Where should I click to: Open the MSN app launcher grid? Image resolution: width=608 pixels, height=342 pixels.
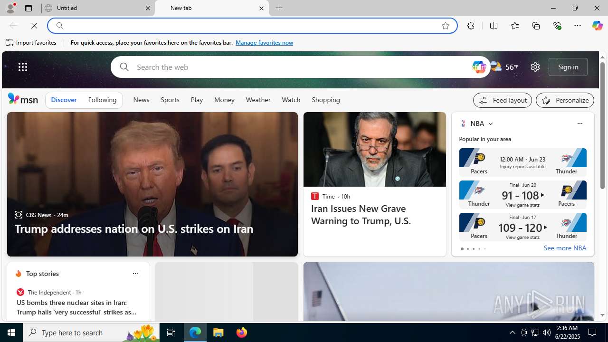(23, 67)
